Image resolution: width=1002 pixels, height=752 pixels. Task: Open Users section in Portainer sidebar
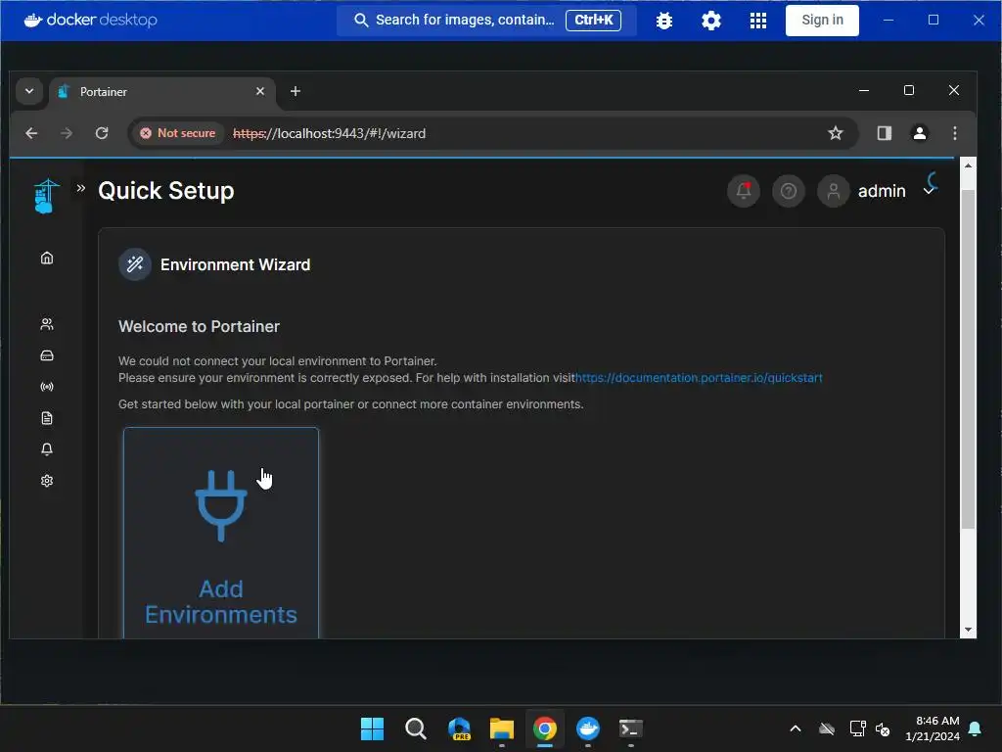47,324
